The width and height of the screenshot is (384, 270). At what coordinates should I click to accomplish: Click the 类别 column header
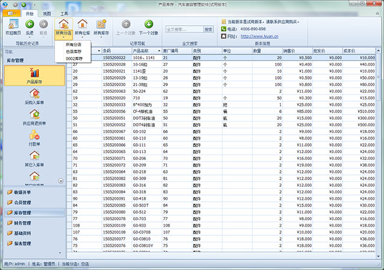point(207,51)
